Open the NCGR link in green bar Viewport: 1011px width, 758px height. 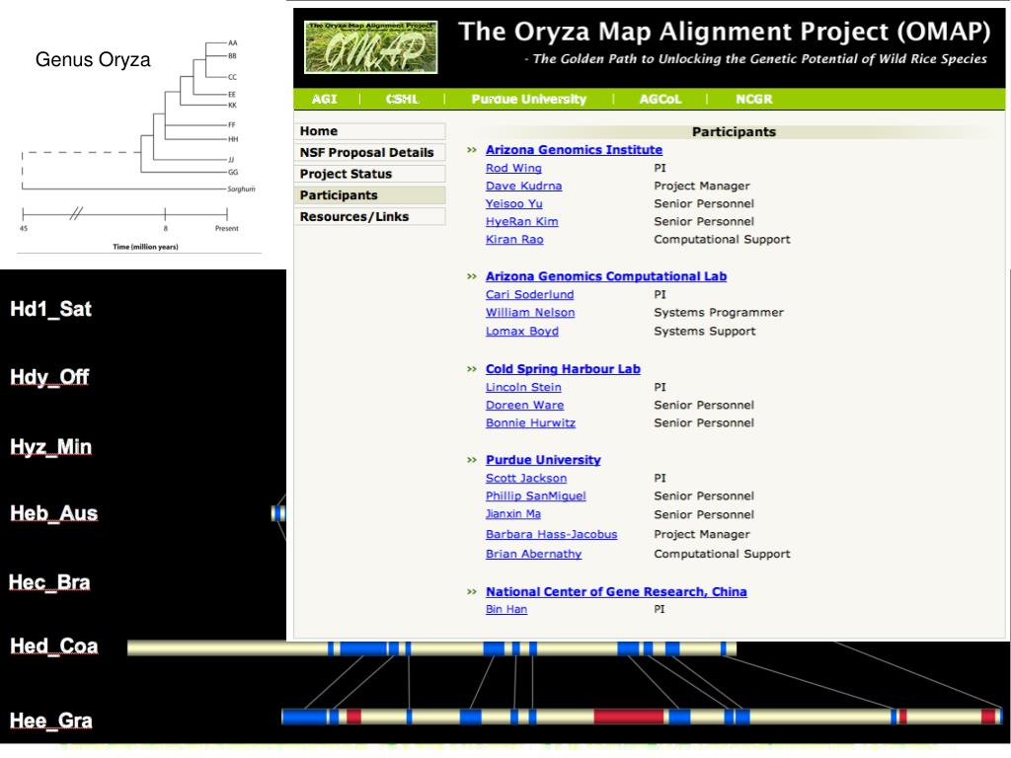[x=753, y=100]
